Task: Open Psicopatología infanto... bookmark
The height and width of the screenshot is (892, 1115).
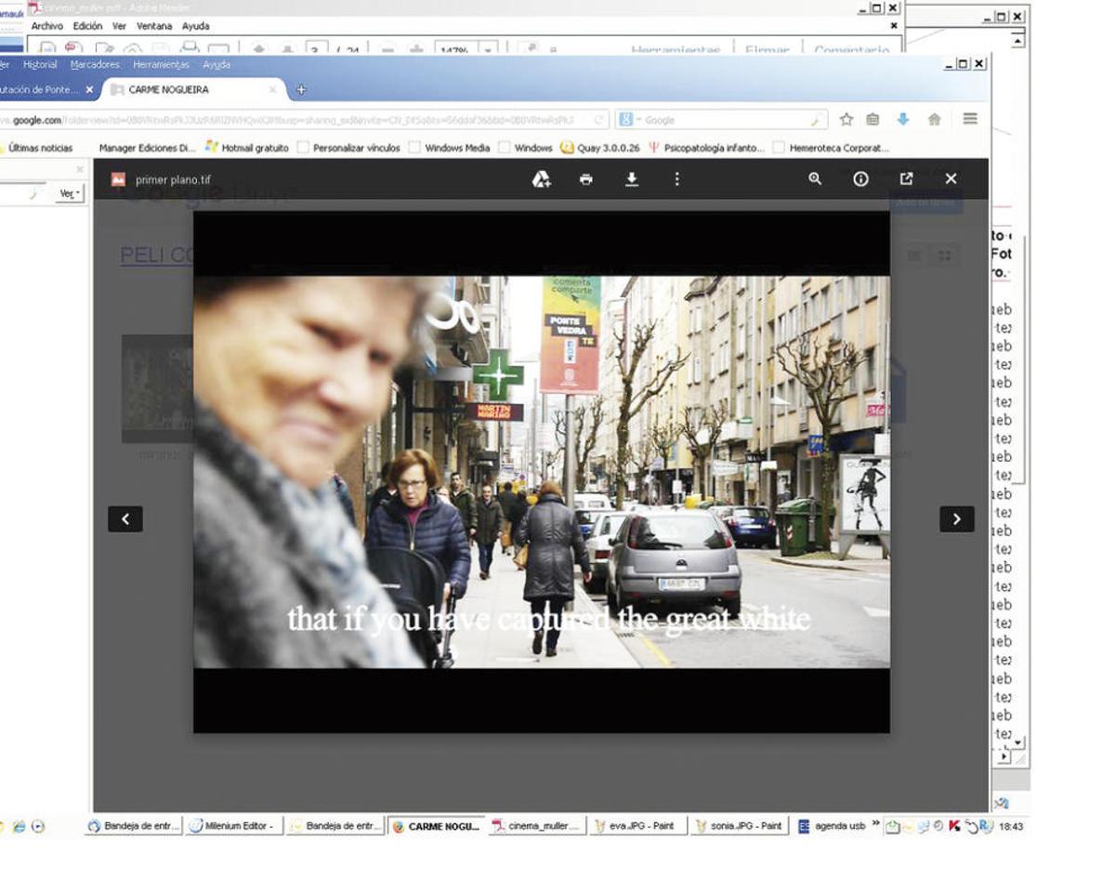Action: (707, 148)
